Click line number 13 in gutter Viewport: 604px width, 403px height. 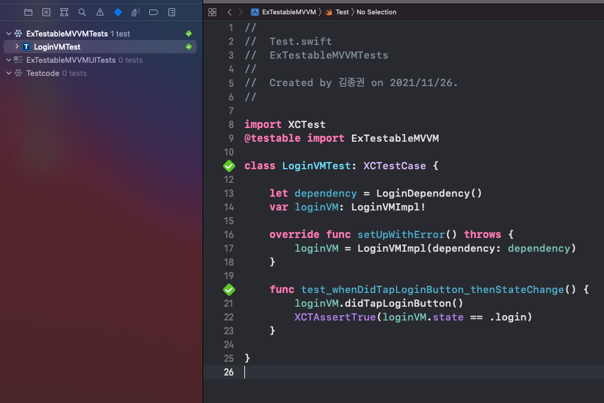point(229,193)
